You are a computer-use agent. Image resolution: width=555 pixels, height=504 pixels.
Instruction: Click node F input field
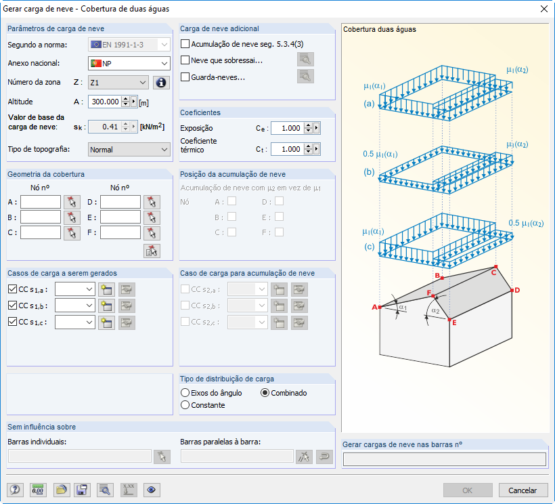pos(120,233)
